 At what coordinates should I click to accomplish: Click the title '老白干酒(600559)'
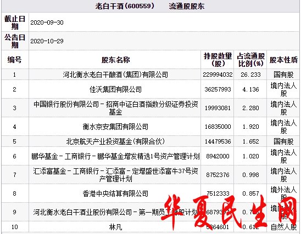click(x=125, y=7)
